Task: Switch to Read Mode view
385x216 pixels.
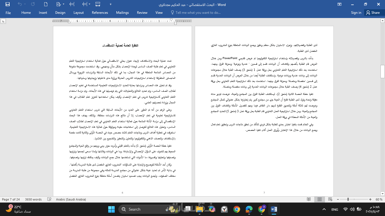Action: click(x=309, y=199)
